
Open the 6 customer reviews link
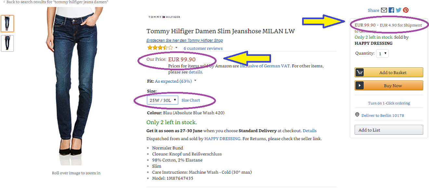point(203,48)
